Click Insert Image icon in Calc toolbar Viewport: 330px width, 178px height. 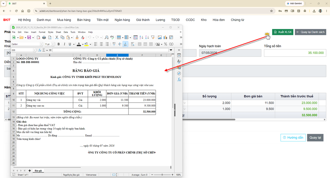pyautogui.click(x=160, y=37)
